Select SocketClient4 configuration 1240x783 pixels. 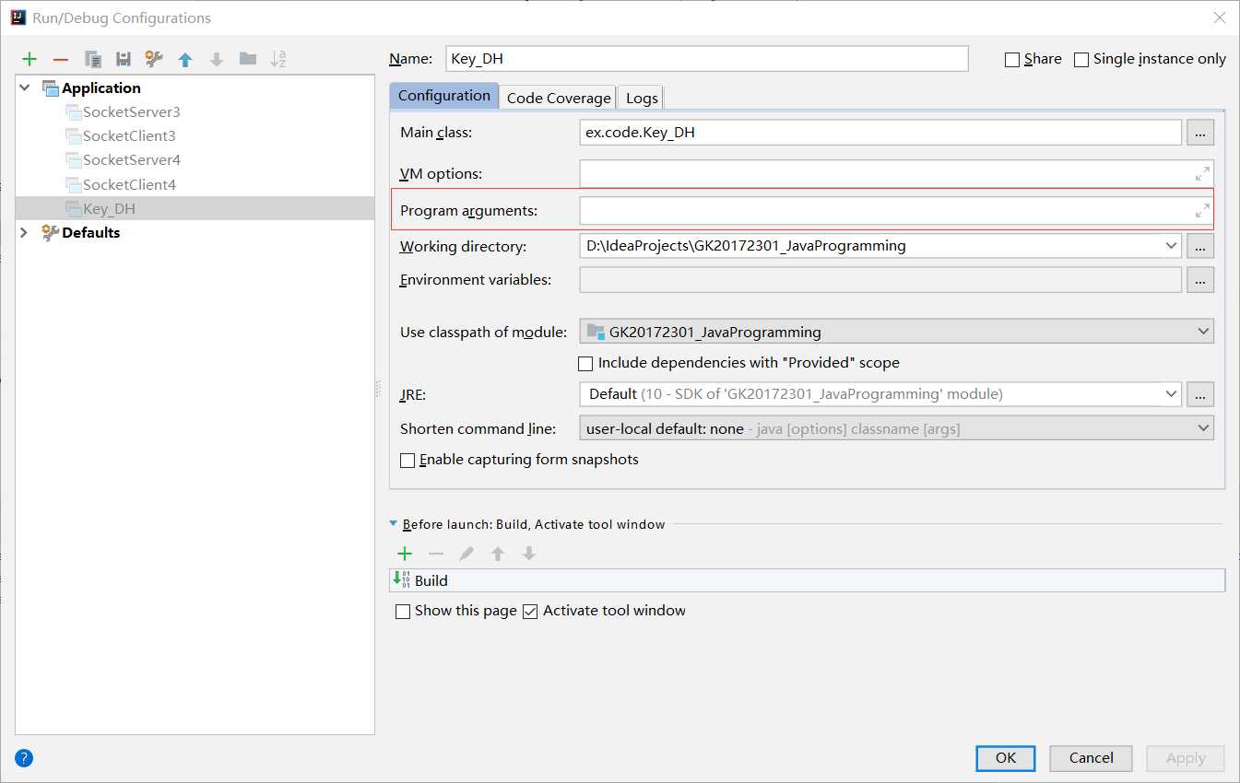(x=129, y=185)
